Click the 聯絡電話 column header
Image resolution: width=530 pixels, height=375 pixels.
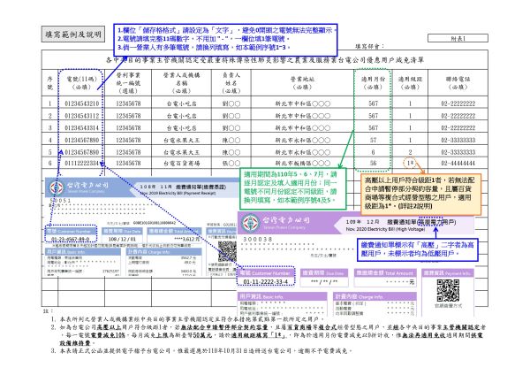point(458,83)
